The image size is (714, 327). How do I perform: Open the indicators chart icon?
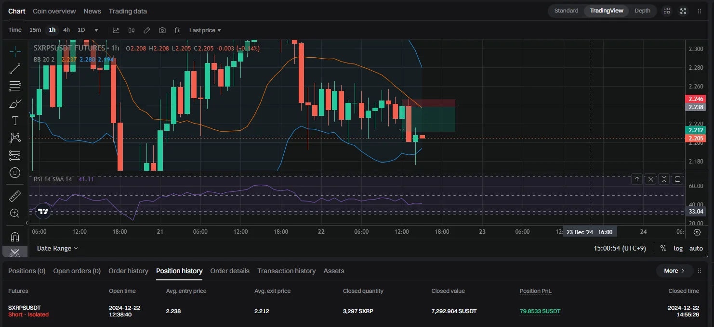click(x=116, y=30)
